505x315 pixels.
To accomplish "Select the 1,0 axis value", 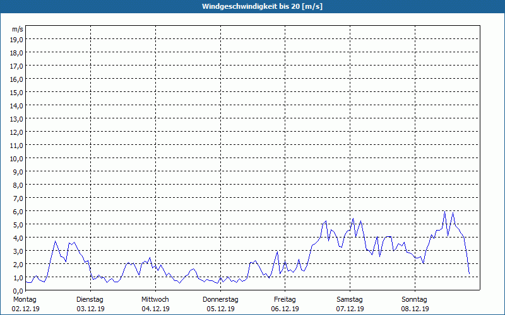I will (18, 278).
